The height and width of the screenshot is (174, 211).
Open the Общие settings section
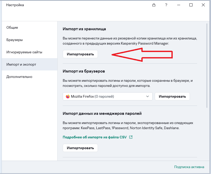tap(30, 27)
